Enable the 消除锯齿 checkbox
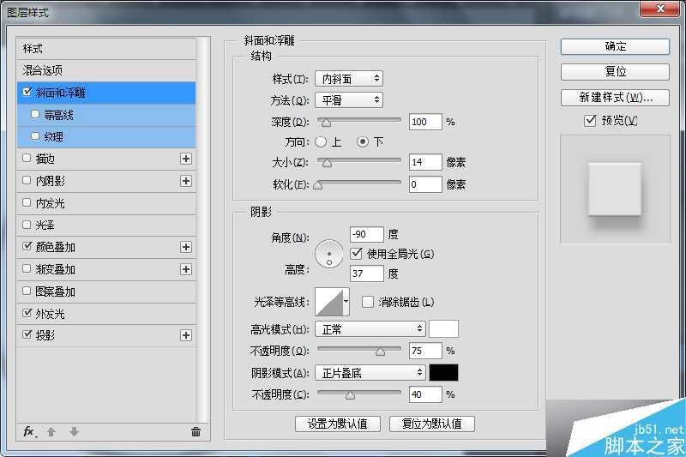The image size is (686, 457). click(x=368, y=302)
